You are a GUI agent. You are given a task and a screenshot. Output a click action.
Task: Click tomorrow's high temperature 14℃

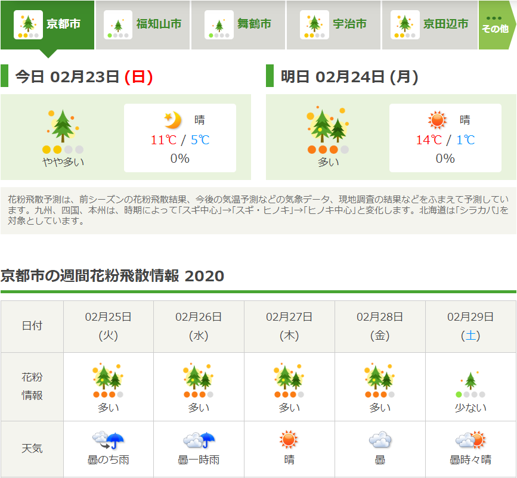coord(429,140)
